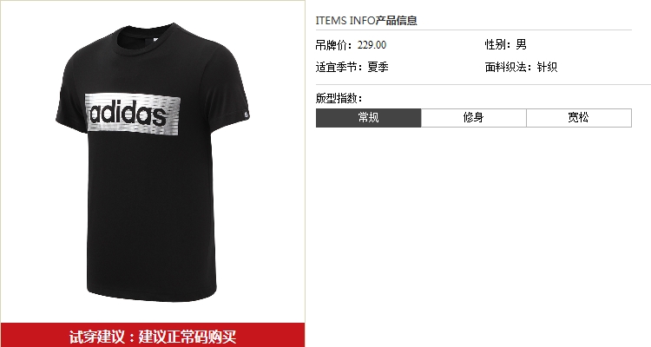Click the black adidas t-shirt product image
The image size is (651, 347).
click(153, 162)
